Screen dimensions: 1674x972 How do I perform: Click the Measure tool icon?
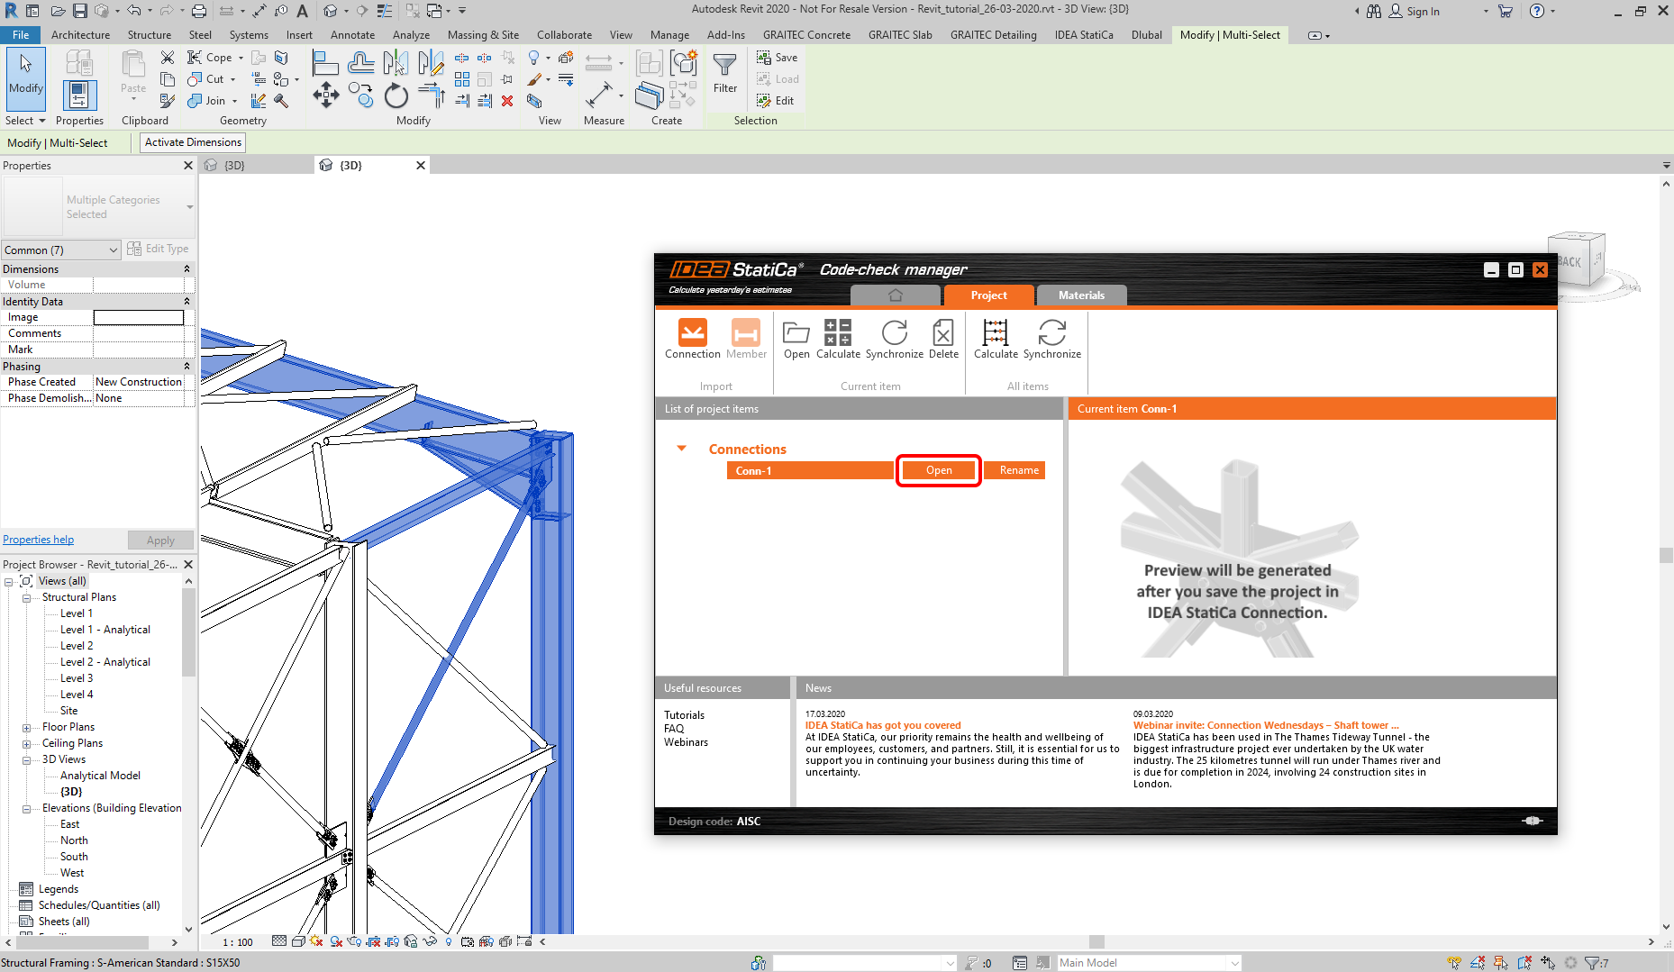pyautogui.click(x=599, y=95)
